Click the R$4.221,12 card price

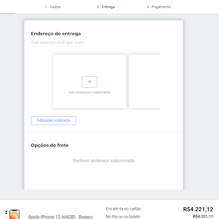coord(198,209)
